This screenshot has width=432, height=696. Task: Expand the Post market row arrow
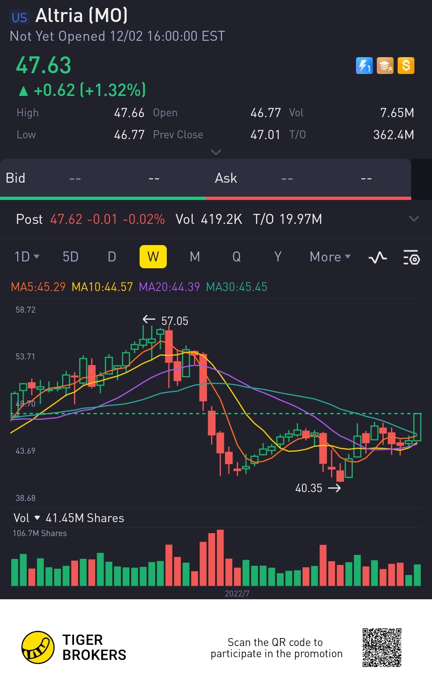(414, 219)
